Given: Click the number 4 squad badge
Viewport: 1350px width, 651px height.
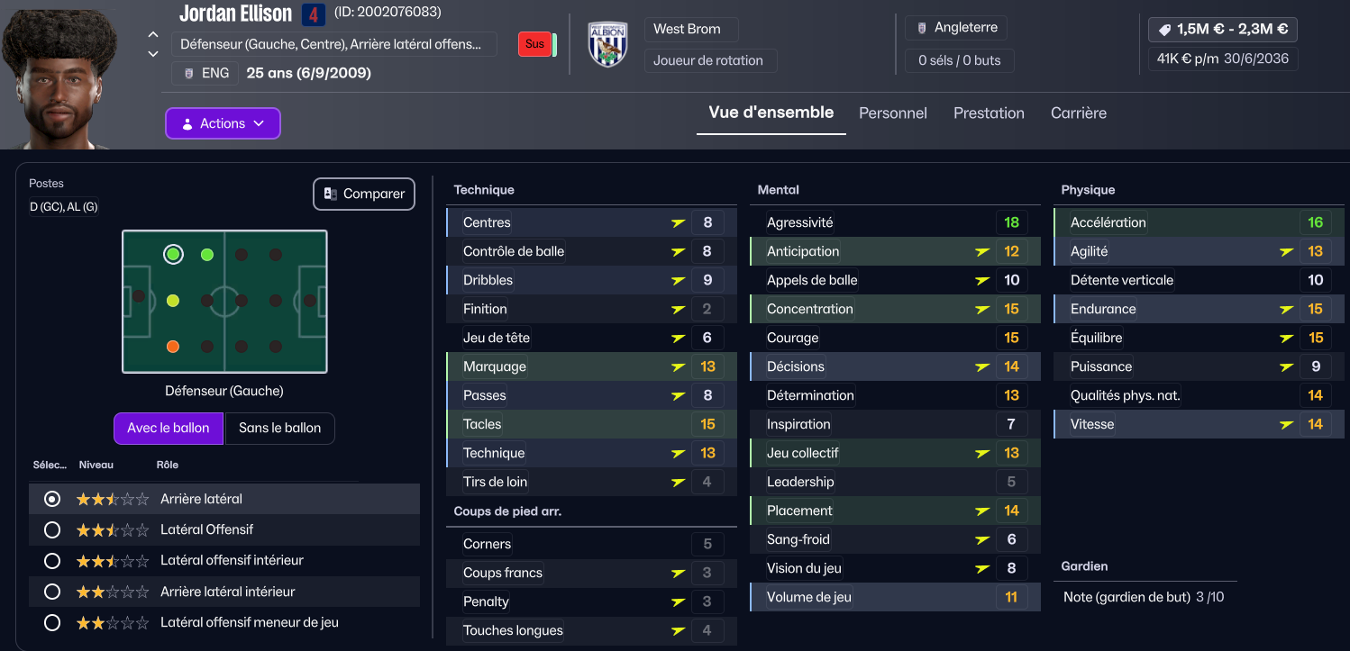Looking at the screenshot, I should pos(313,14).
